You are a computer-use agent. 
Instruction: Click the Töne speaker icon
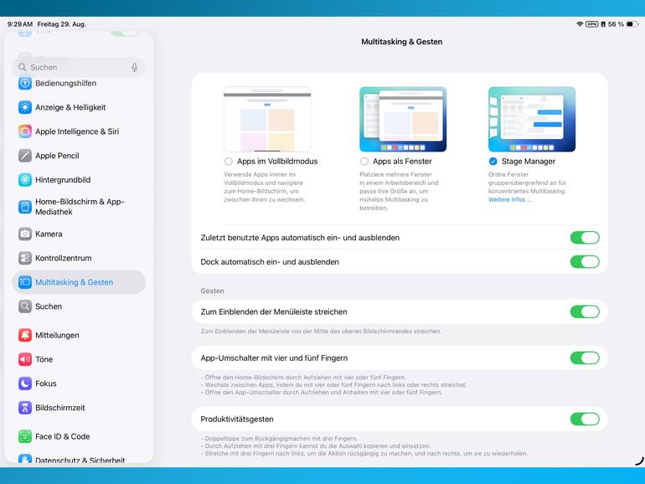click(25, 359)
